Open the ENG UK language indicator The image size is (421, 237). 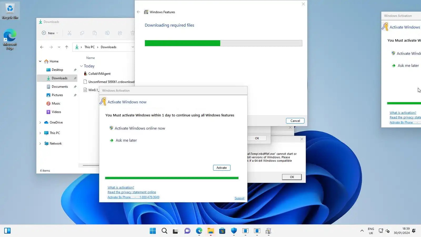[371, 231]
